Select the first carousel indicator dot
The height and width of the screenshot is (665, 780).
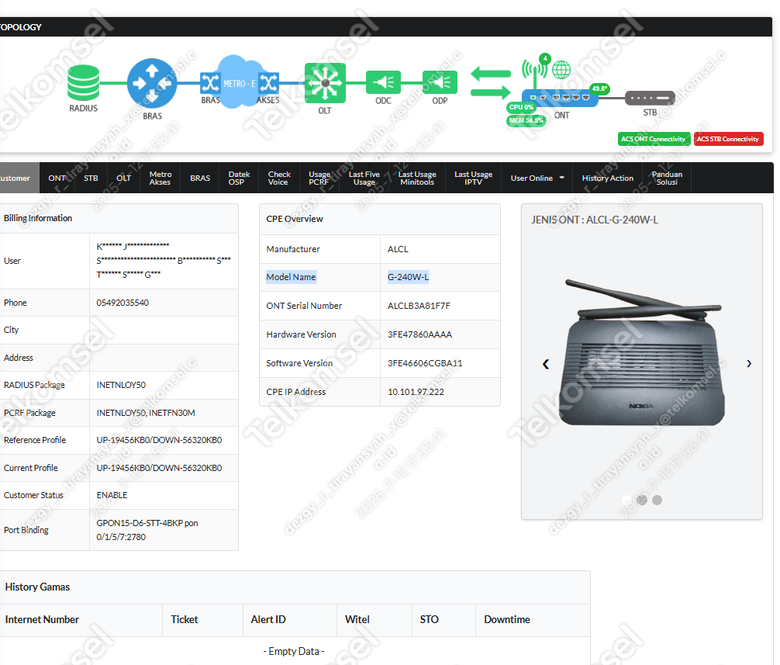pos(626,500)
